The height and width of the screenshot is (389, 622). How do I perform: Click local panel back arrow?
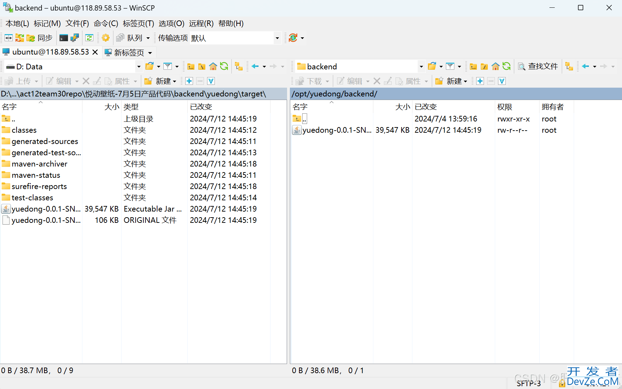[x=255, y=66]
